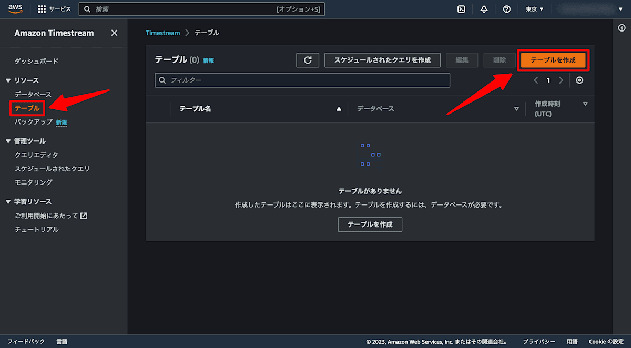Open フィードバック in the footer
631x348 pixels.
(26, 342)
